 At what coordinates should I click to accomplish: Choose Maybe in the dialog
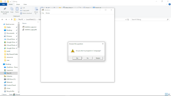[x=98, y=58]
